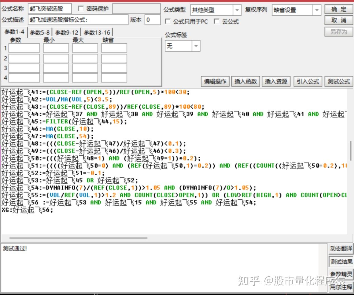The image size is (354, 295).
Task: Click parameter name field in row 2
Action: [24, 58]
